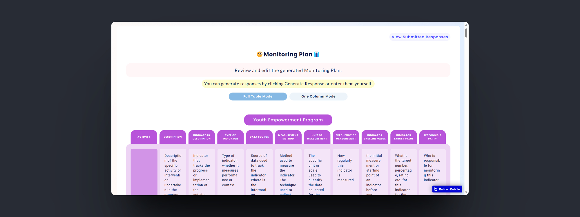Click the Type of Indicator header
580x217 pixels.
point(230,137)
